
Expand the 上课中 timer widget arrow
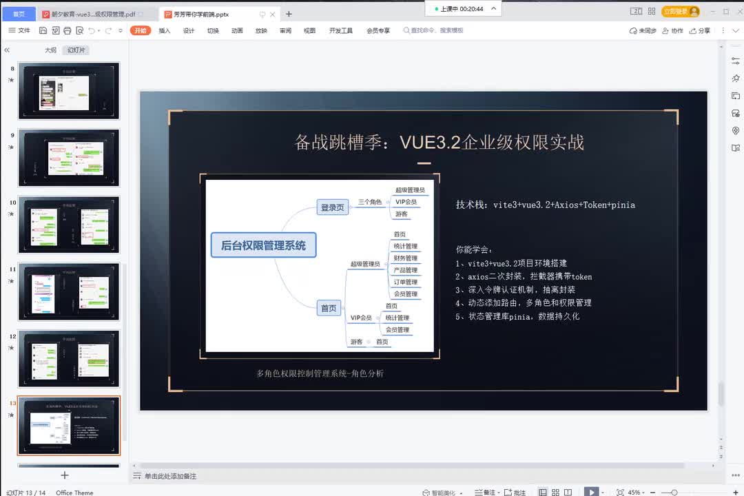(x=493, y=8)
